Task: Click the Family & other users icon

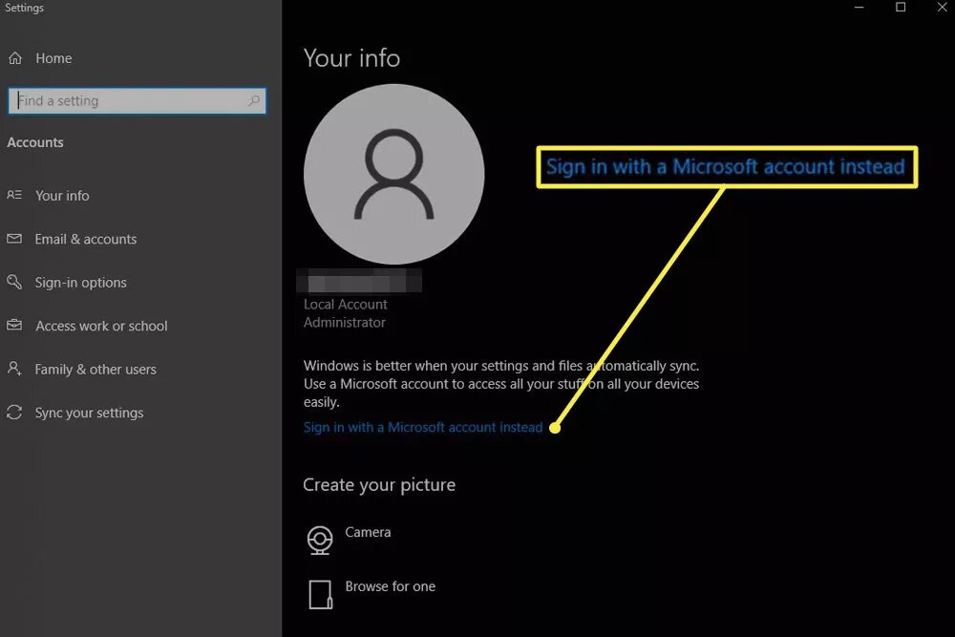Action: 14,369
